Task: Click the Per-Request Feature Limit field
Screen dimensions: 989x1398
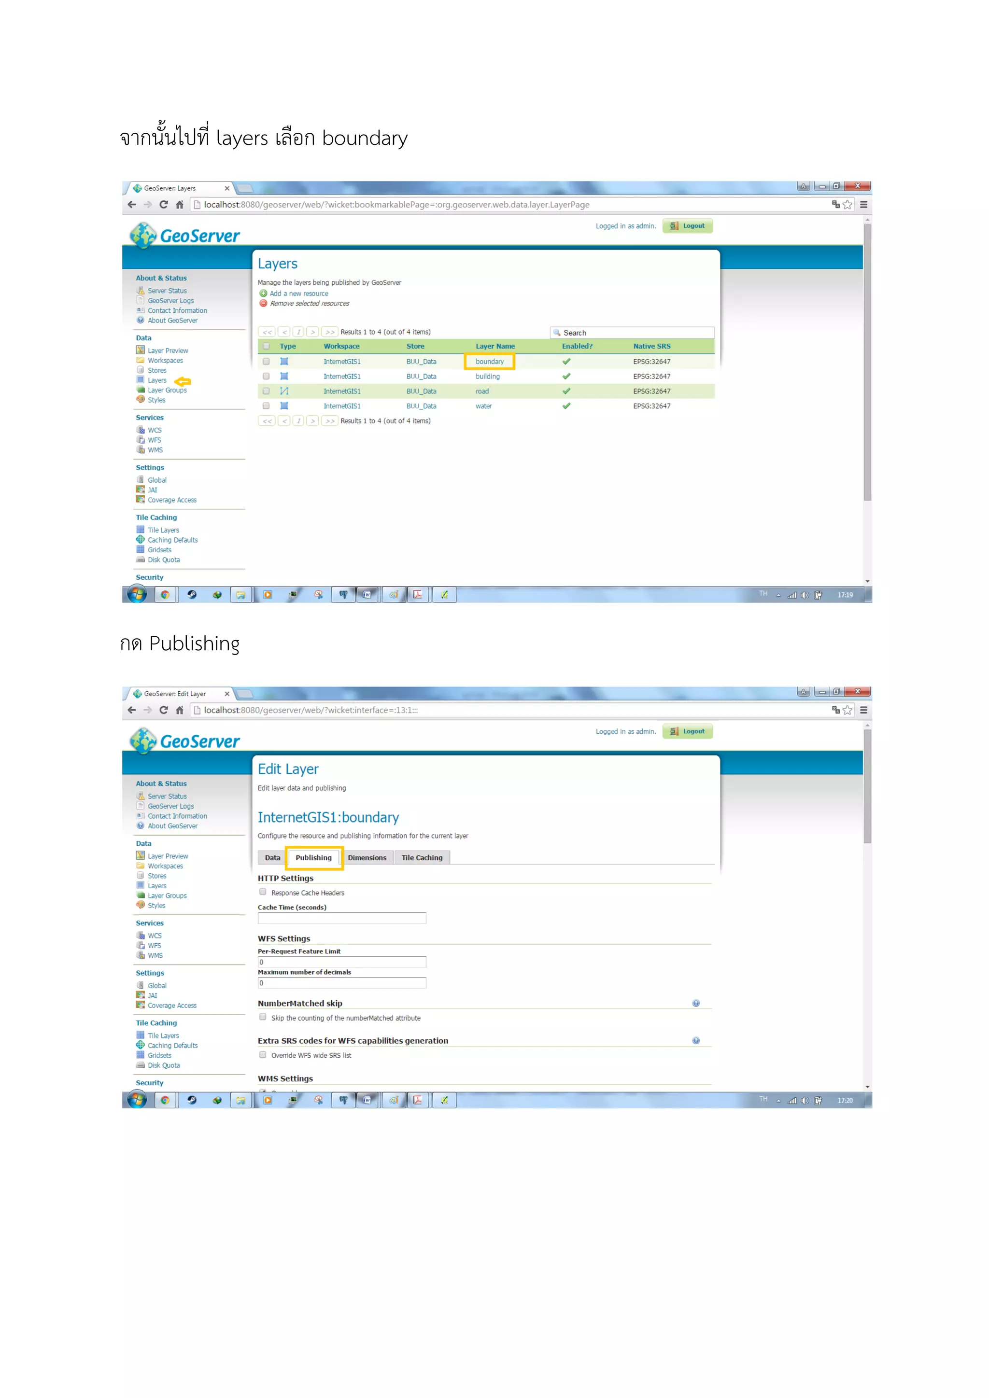Action: tap(341, 962)
